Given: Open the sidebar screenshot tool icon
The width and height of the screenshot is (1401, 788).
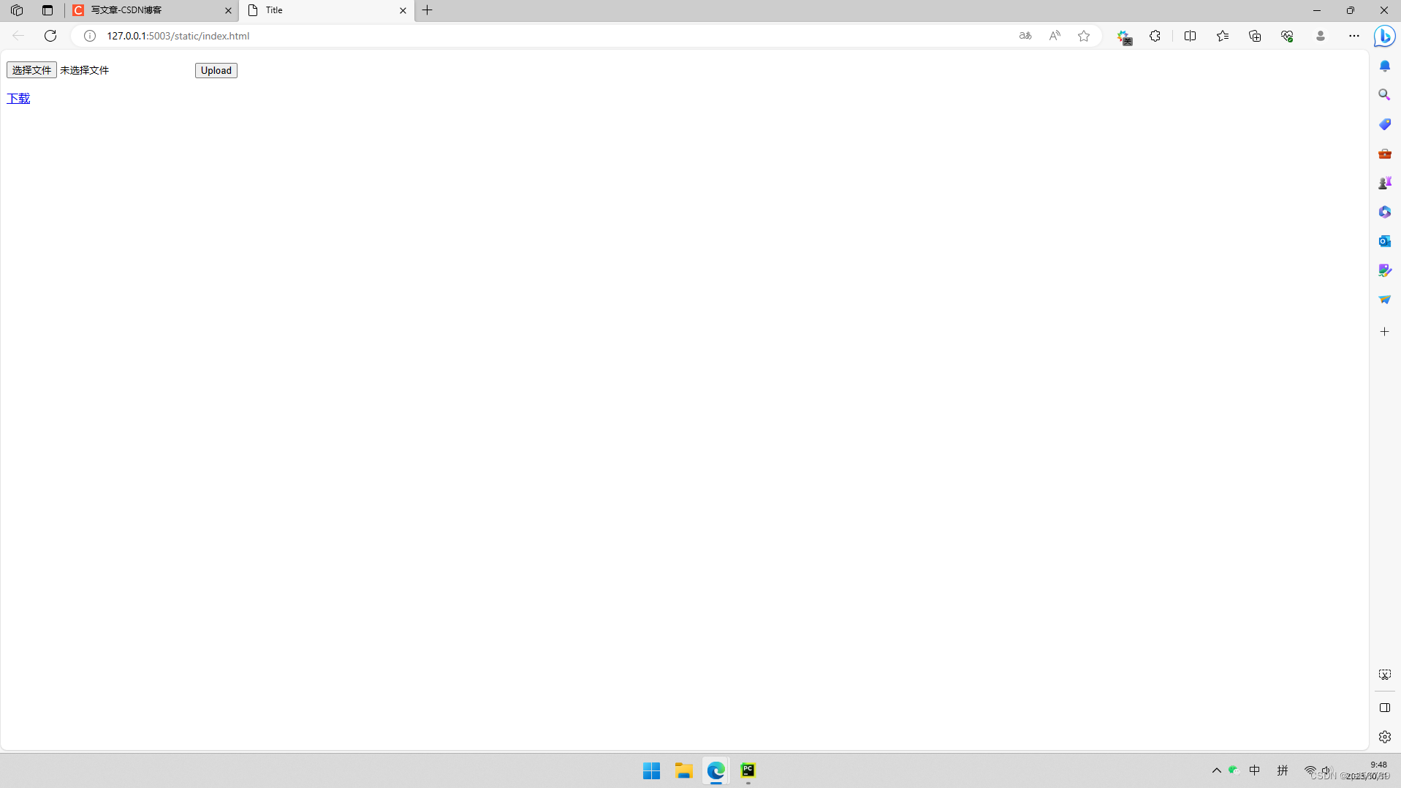Looking at the screenshot, I should click(x=1385, y=675).
